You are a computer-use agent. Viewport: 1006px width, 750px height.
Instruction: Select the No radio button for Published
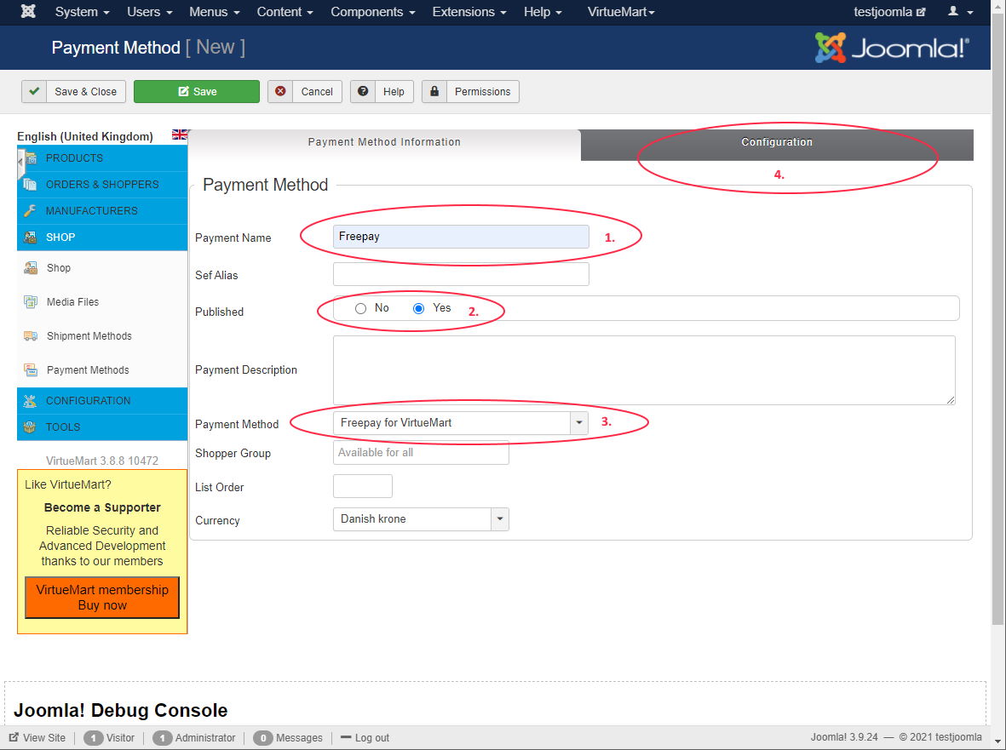click(360, 308)
